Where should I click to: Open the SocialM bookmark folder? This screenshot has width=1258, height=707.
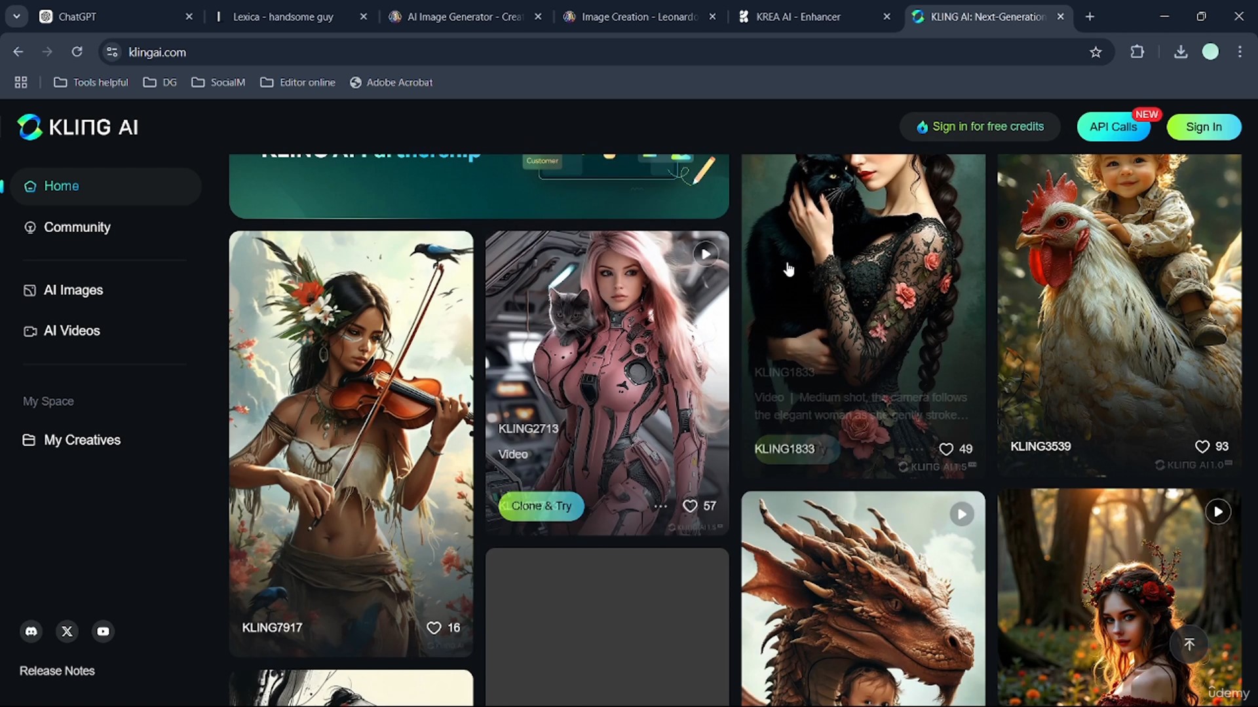click(x=219, y=82)
